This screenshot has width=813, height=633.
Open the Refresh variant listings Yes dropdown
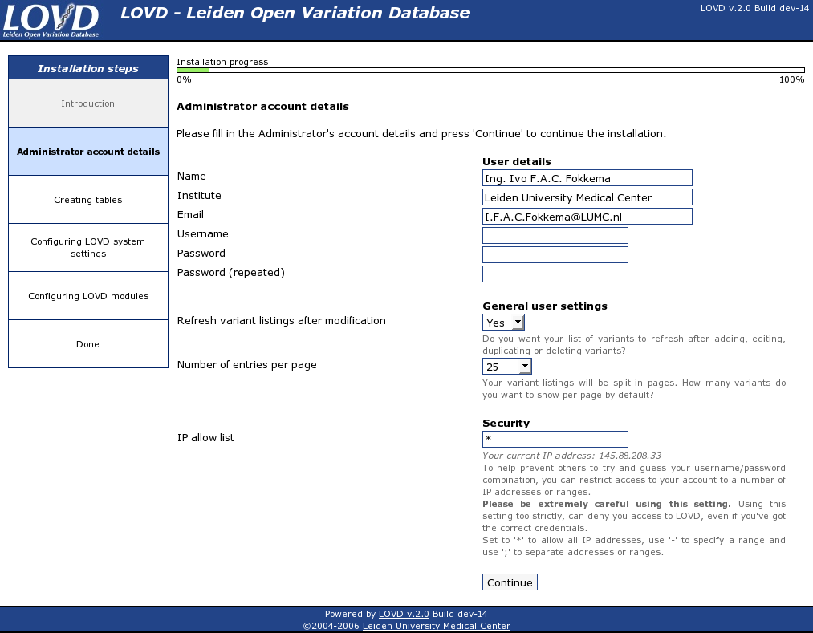pos(503,323)
